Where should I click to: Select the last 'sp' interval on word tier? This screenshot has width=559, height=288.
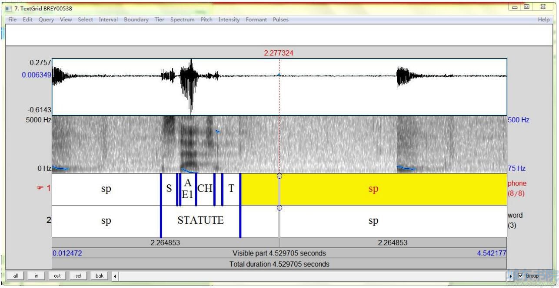pyautogui.click(x=373, y=221)
